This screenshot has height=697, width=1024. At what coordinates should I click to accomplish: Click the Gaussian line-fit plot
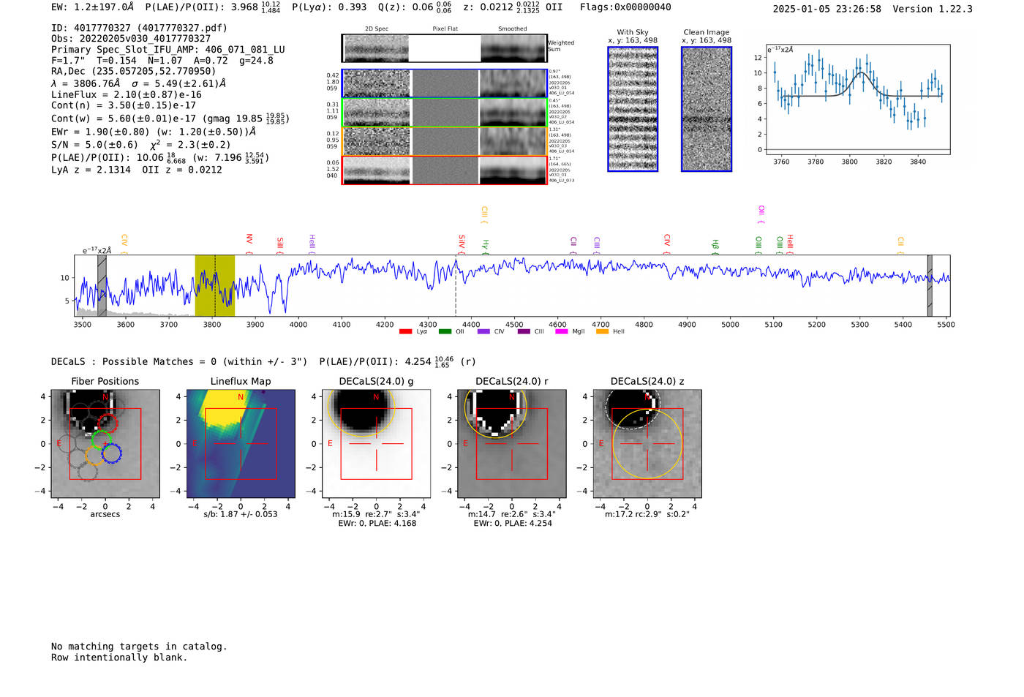(x=858, y=99)
